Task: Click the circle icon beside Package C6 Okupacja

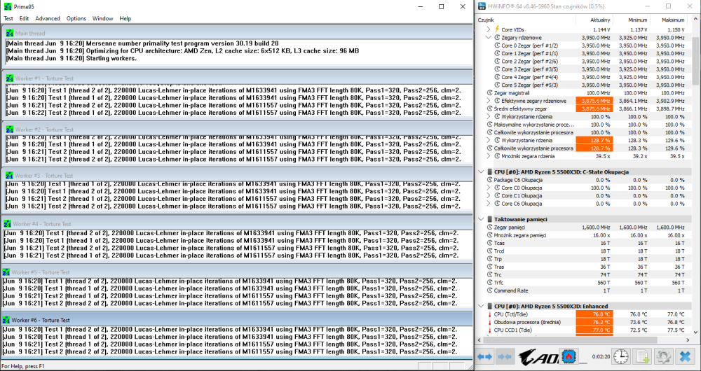Action: click(x=490, y=180)
